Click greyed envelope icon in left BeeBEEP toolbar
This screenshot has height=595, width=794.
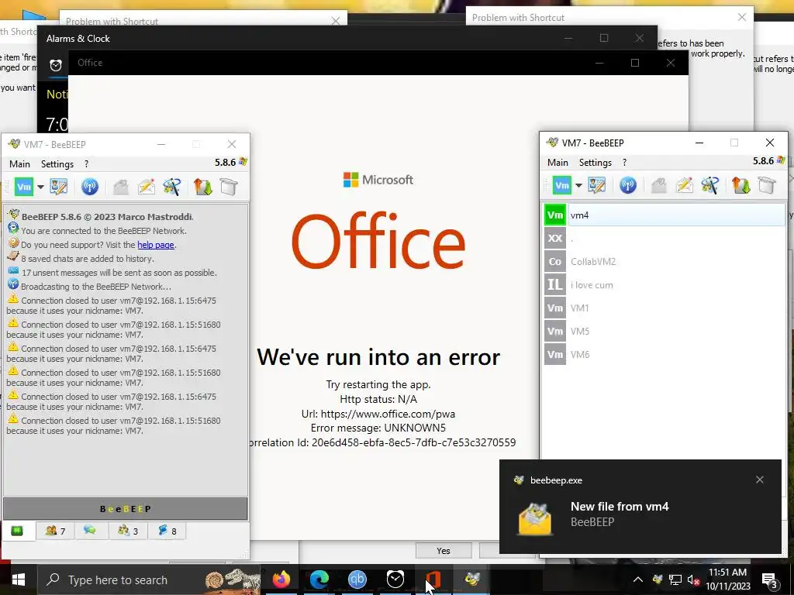120,187
